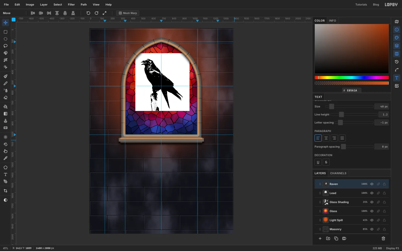Select the clone stamp tool
Viewport: 402px width, 251px height.
click(6, 121)
